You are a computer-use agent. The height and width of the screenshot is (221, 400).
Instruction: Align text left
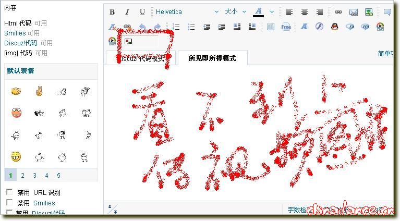coord(289,11)
